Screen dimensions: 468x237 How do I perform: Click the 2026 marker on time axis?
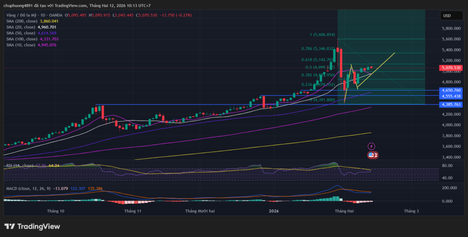(274, 211)
